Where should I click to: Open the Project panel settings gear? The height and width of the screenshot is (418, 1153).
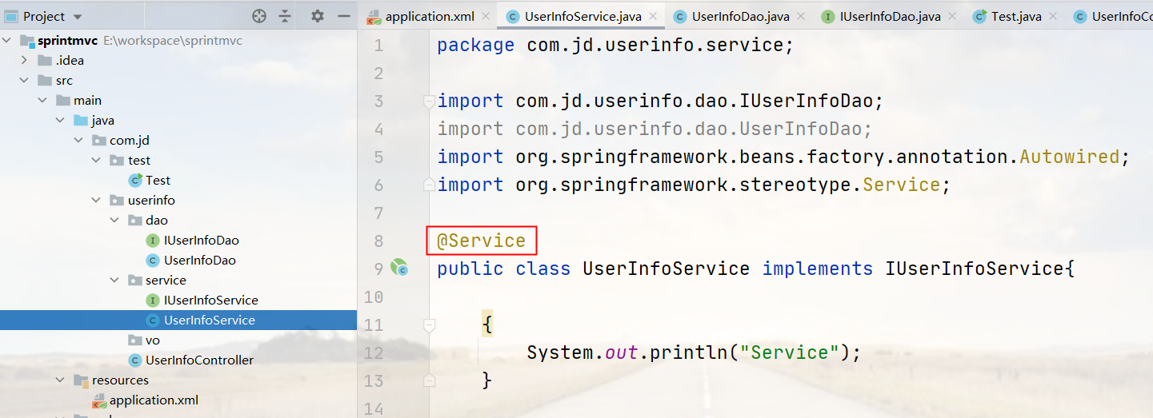(x=318, y=16)
